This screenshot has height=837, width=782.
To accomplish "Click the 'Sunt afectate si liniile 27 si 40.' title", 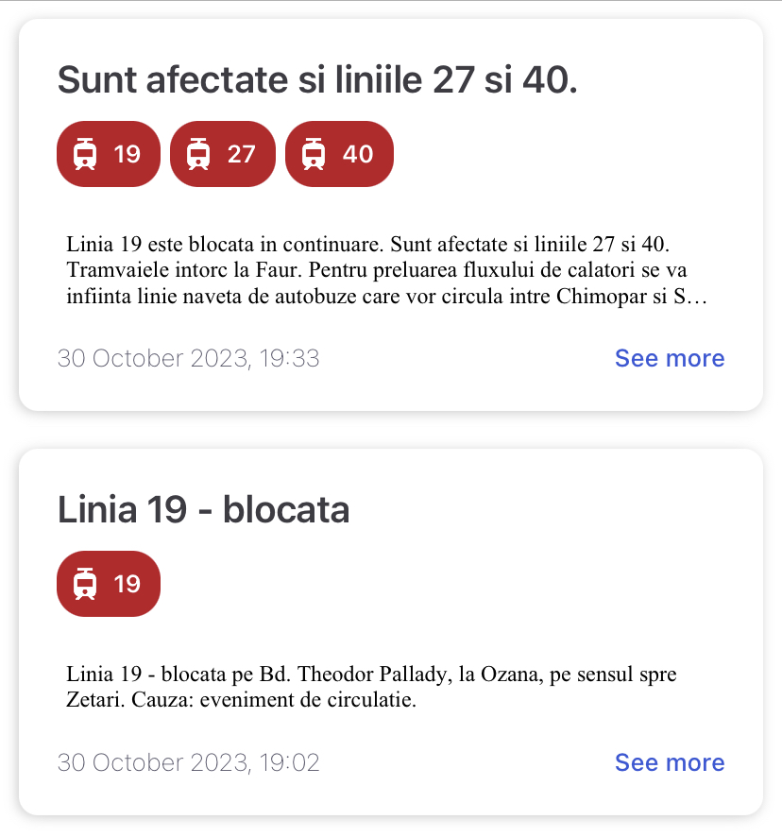I will tap(317, 80).
